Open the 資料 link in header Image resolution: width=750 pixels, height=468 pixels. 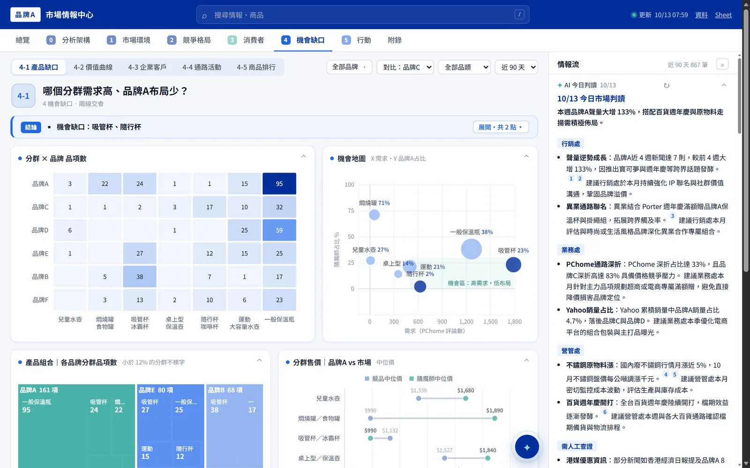coord(701,15)
